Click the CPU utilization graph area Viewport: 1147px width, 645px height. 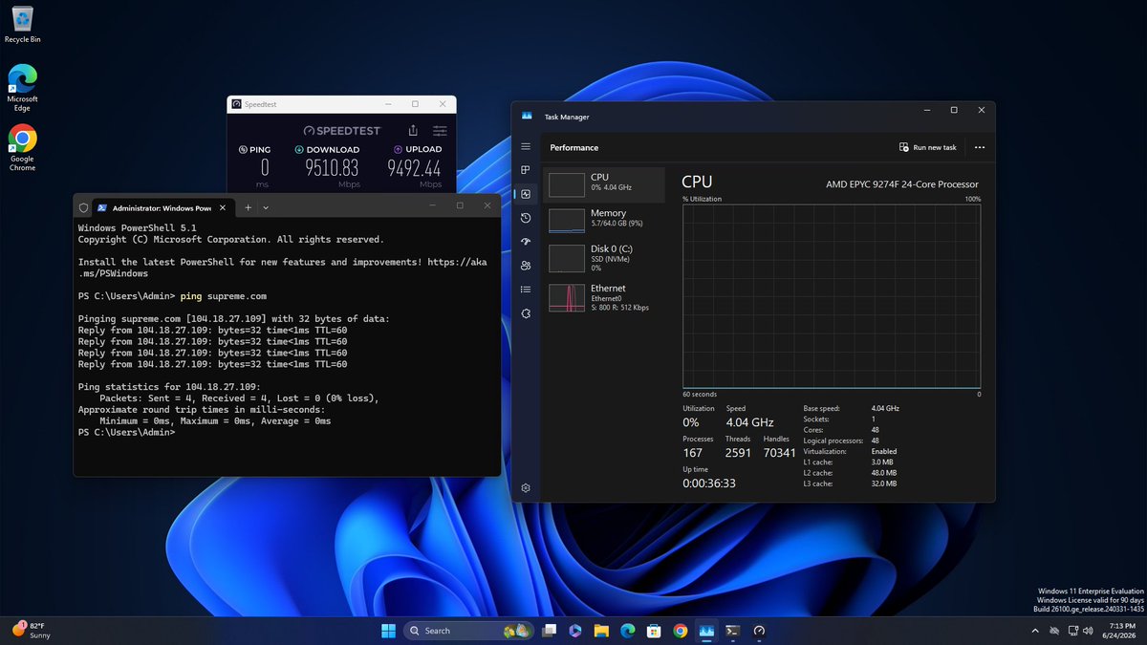[x=832, y=295]
